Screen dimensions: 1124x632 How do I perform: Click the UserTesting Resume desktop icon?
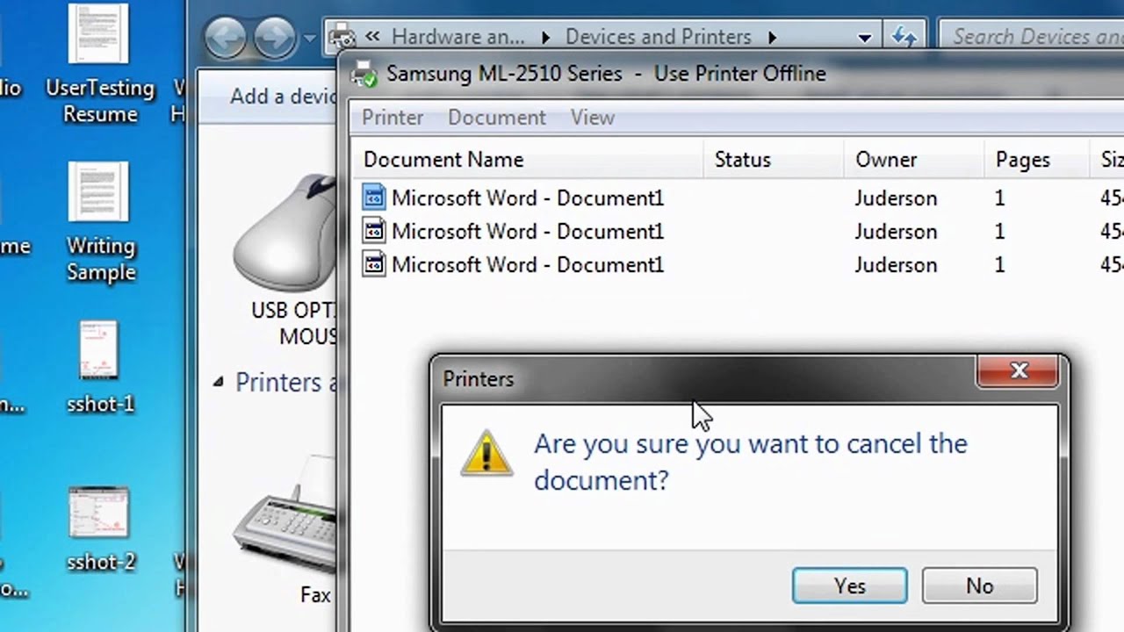pos(99,35)
